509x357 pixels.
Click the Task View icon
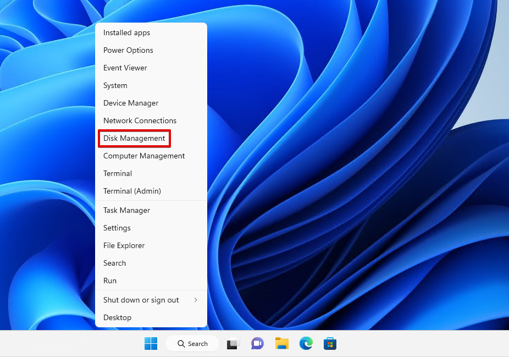pyautogui.click(x=233, y=343)
